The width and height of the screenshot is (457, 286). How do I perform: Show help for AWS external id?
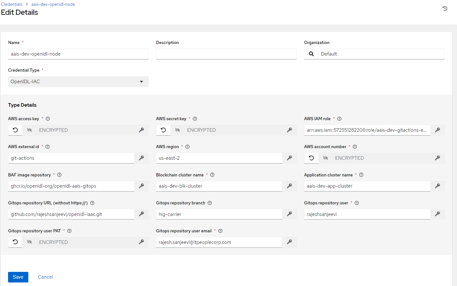coord(47,147)
